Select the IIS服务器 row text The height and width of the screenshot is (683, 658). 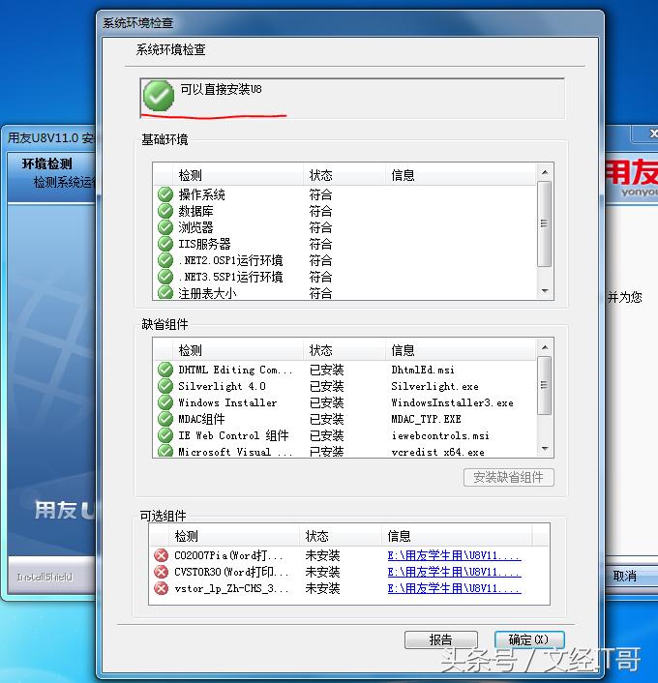pos(204,244)
